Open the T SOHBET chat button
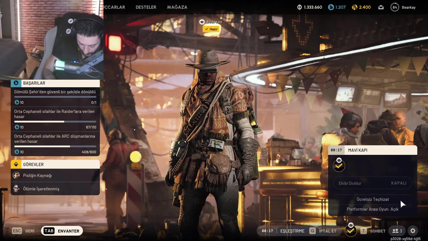 (x=372, y=231)
